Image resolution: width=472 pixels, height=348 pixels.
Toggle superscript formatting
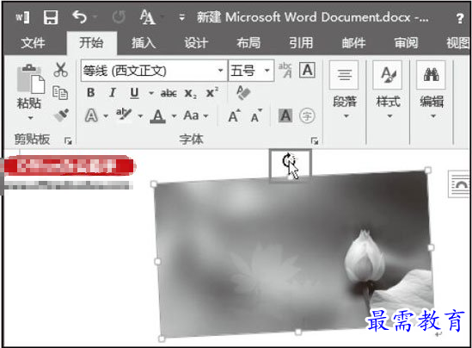pyautogui.click(x=212, y=92)
